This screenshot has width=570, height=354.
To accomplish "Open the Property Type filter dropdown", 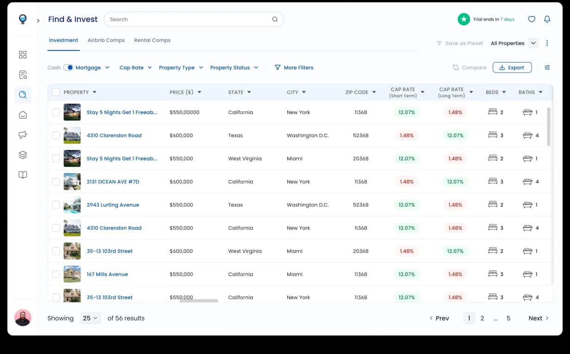I will coord(181,68).
